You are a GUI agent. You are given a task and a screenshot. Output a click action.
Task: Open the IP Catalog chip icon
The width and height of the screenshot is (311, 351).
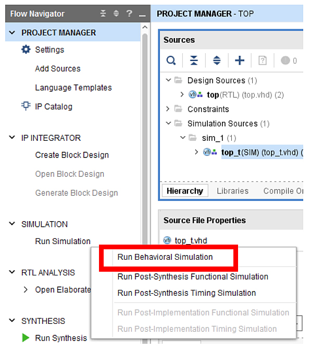(x=26, y=106)
